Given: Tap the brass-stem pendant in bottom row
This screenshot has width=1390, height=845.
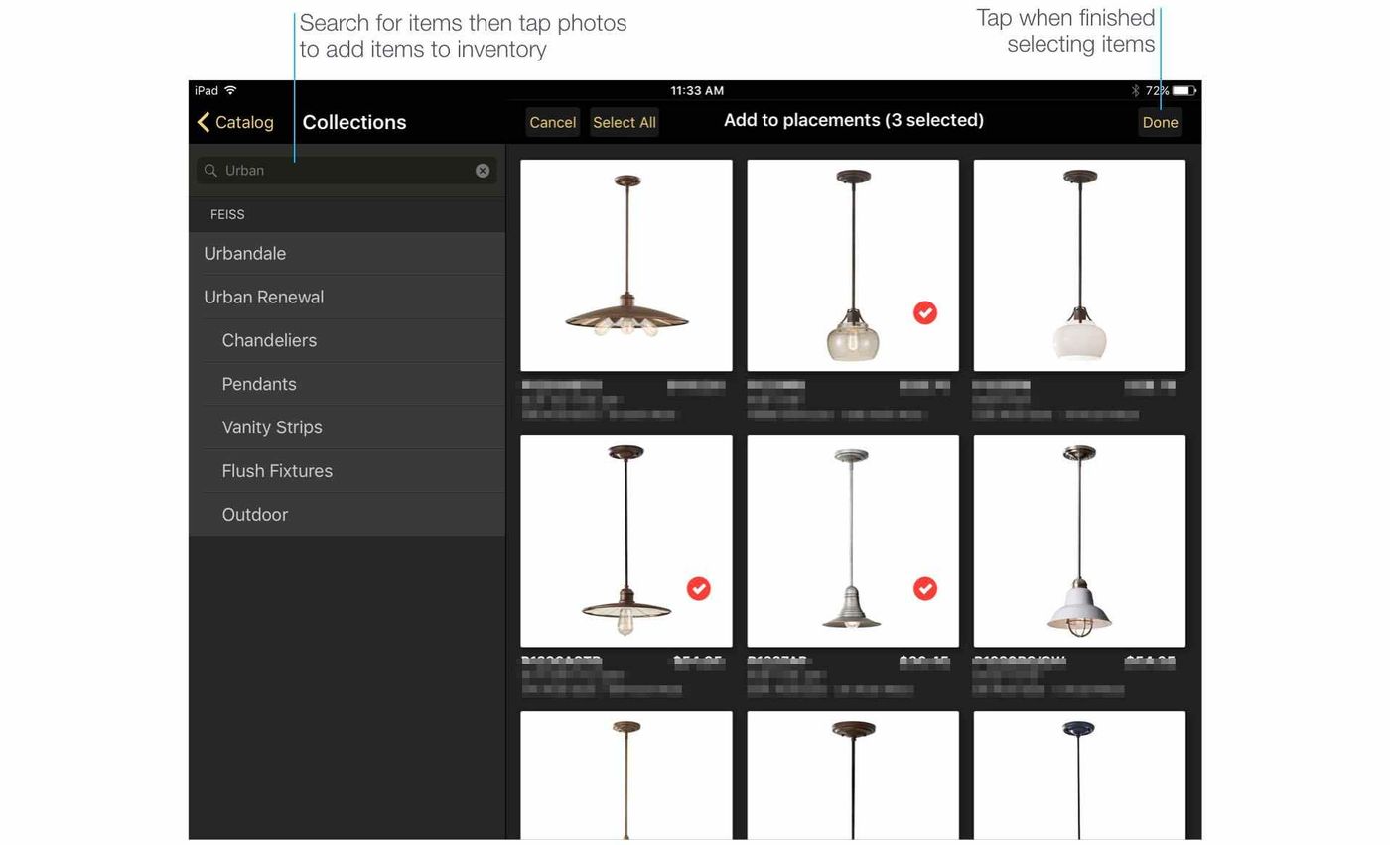Looking at the screenshot, I should [626, 776].
